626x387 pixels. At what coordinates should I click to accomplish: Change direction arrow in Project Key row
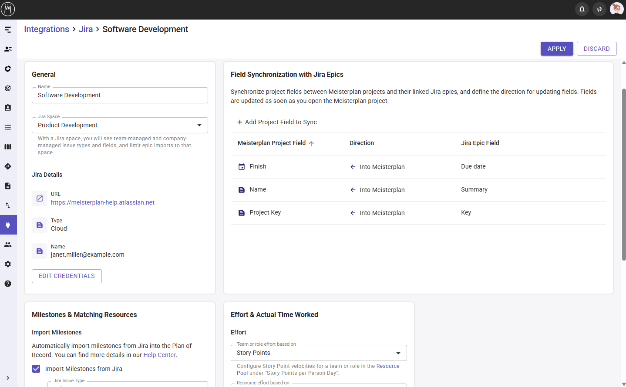(353, 213)
